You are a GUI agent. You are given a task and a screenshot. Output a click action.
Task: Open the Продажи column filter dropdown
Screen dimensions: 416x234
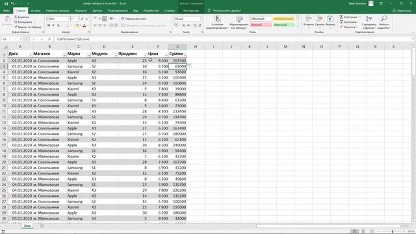tap(146, 55)
